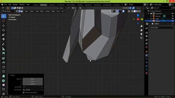Open Modifier properties wrench tab

tap(147, 55)
